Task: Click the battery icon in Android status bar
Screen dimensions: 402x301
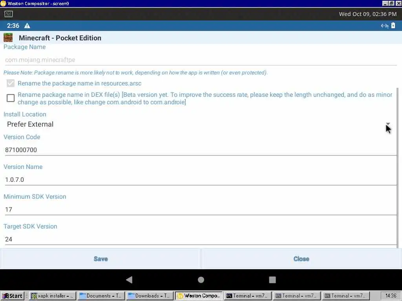Action: 393,25
